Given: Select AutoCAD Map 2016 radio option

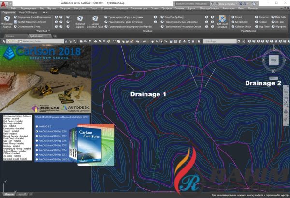Looking at the screenshot, I should [37, 141].
